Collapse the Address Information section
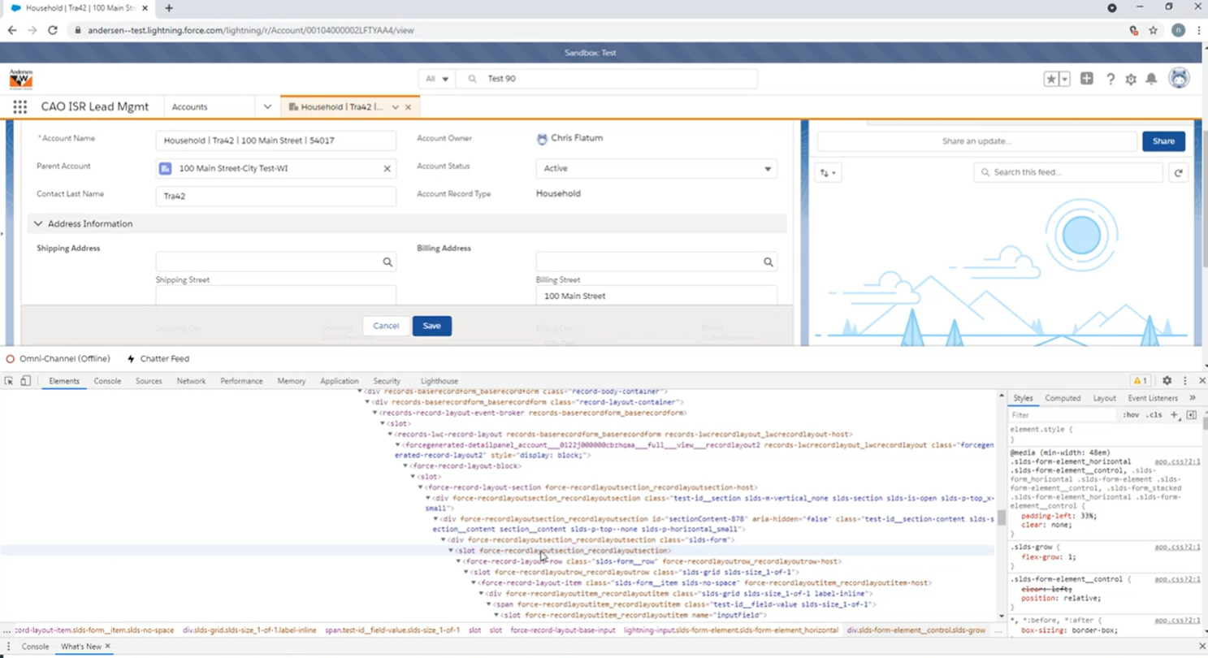The image size is (1208, 658). pos(38,223)
